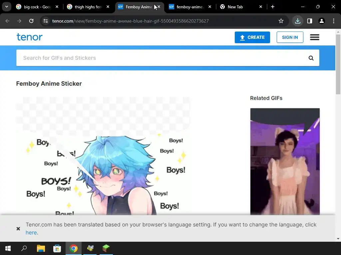View site information icon in address bar

[x=46, y=21]
